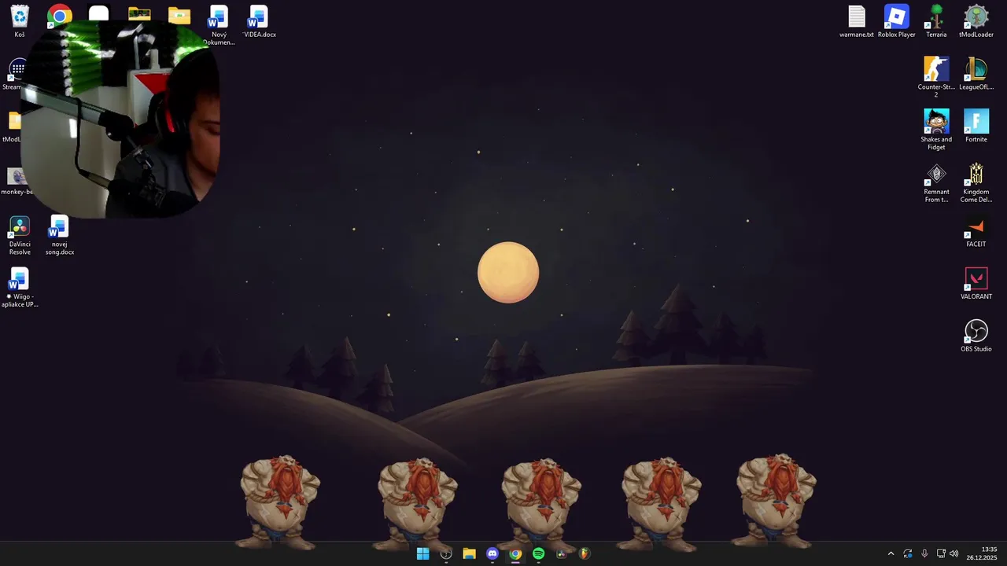Show hidden system tray icons

coord(891,553)
